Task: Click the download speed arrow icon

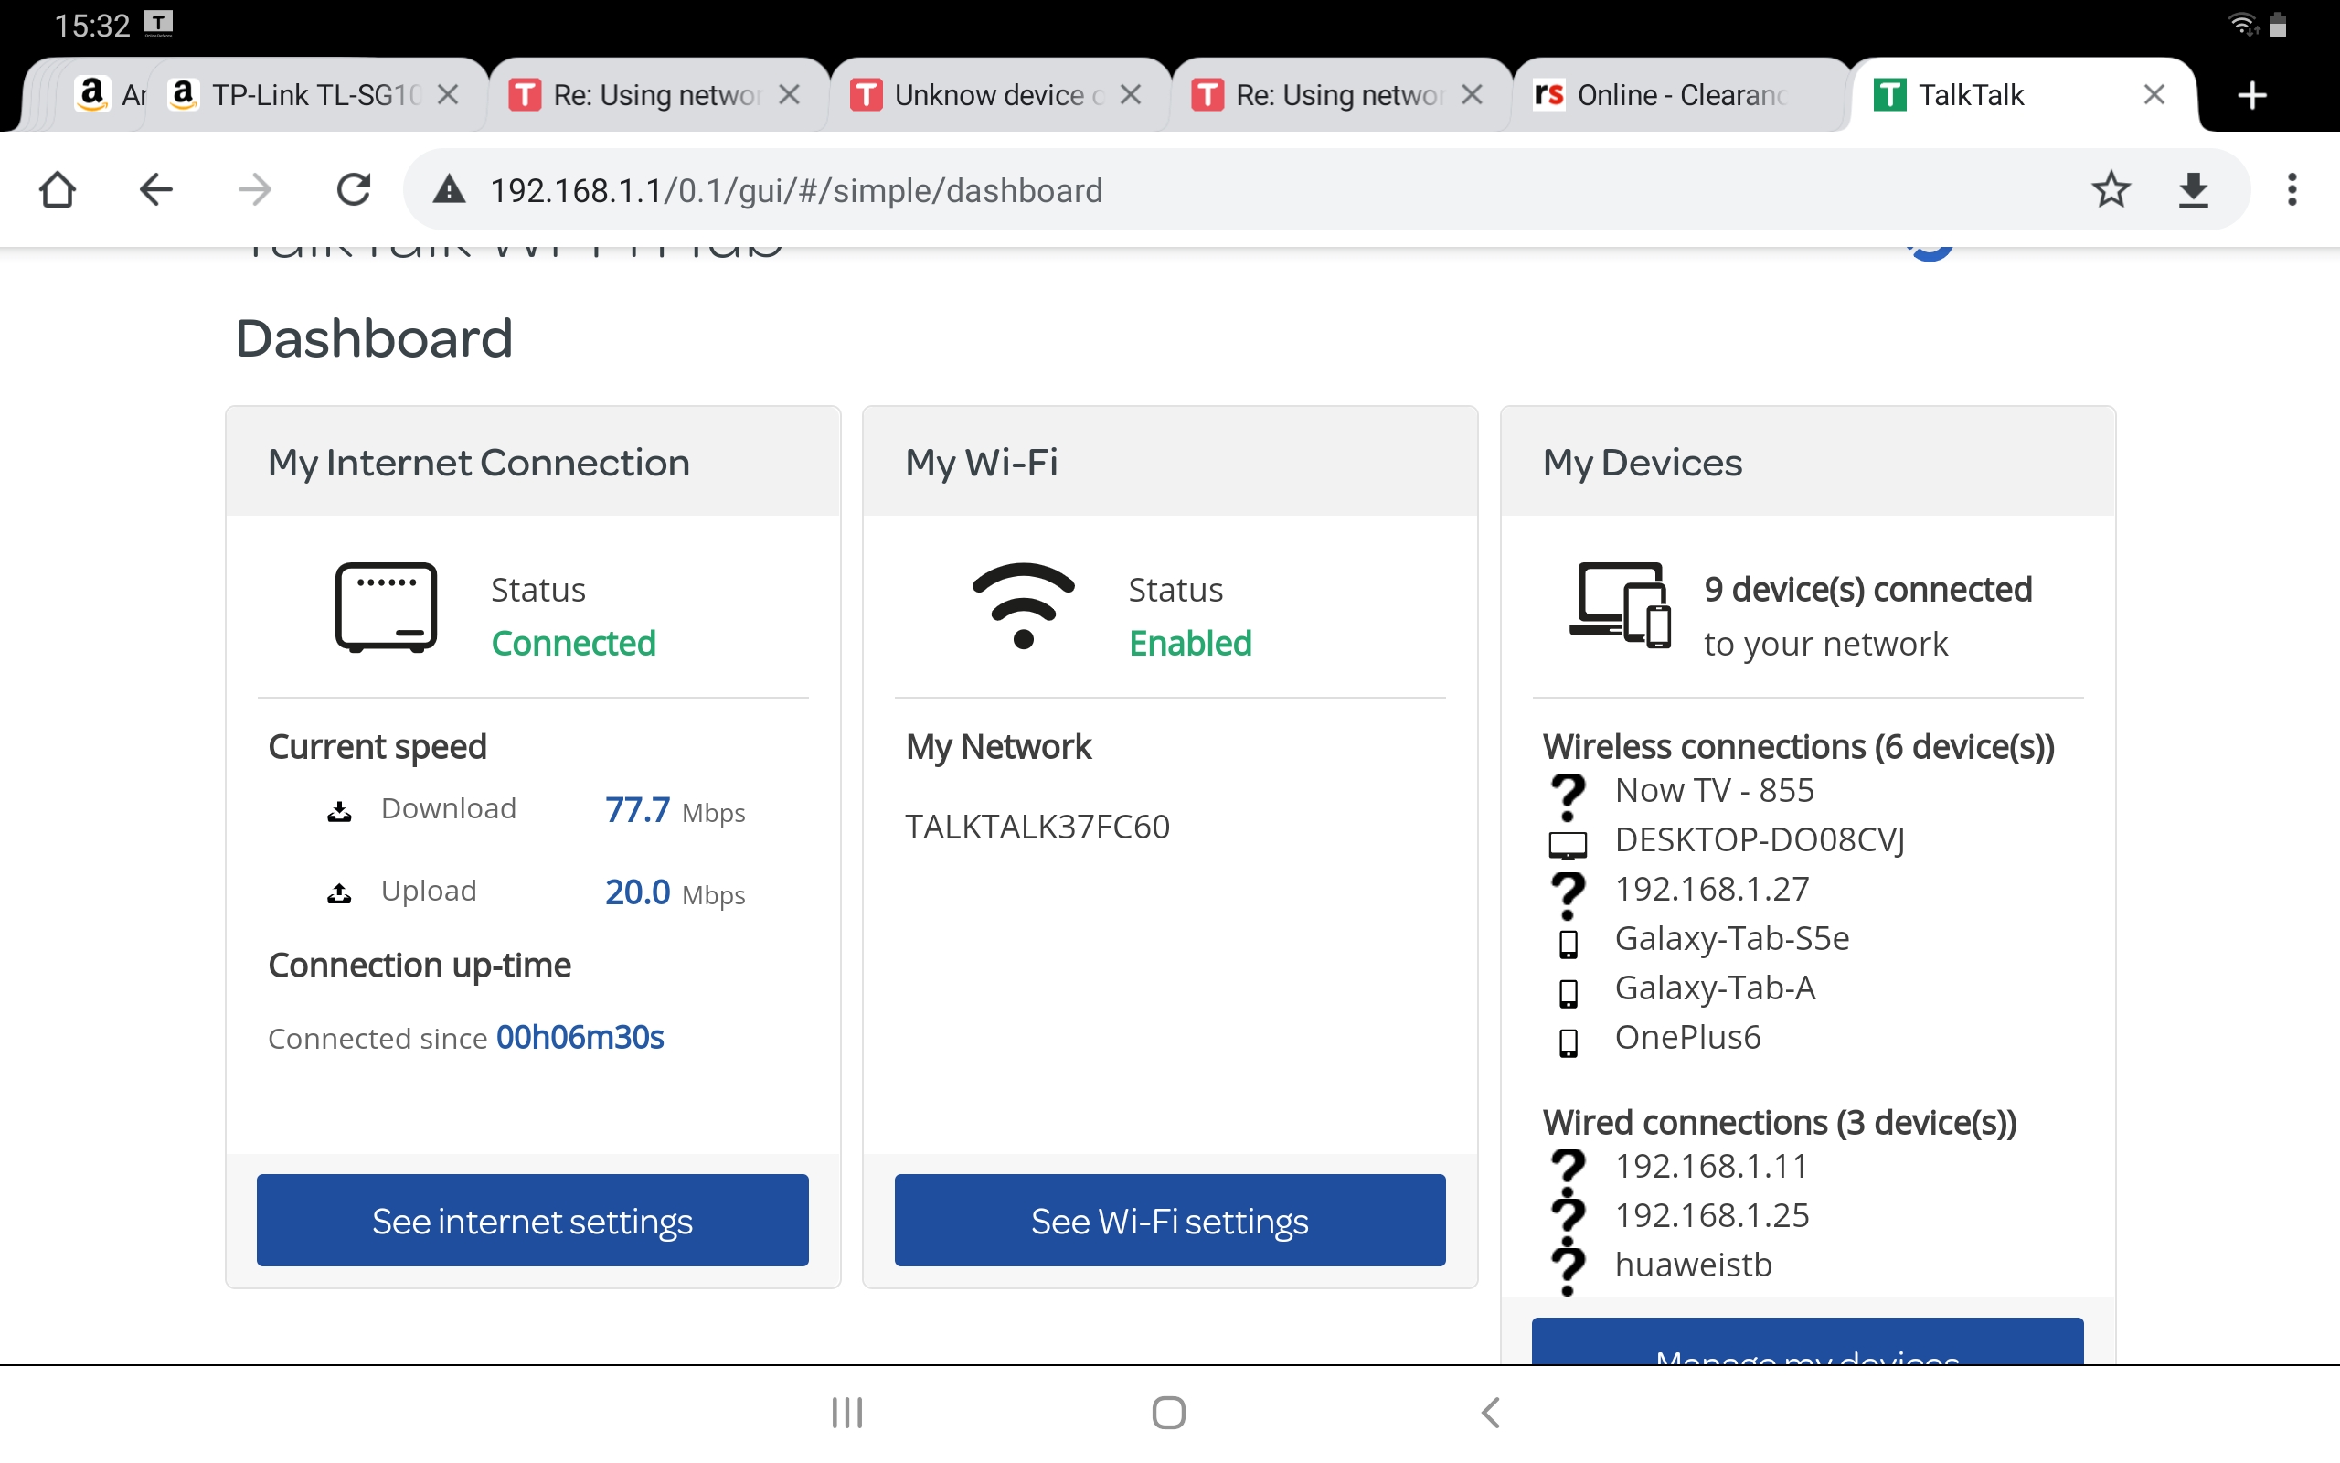Action: point(338,811)
